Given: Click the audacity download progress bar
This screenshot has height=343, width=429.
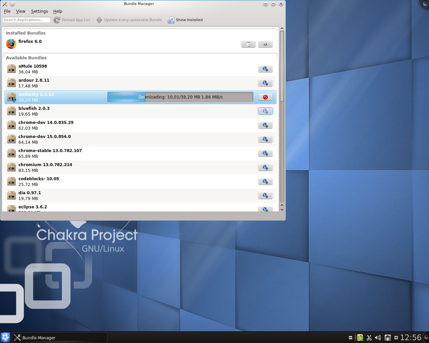Looking at the screenshot, I should click(180, 97).
